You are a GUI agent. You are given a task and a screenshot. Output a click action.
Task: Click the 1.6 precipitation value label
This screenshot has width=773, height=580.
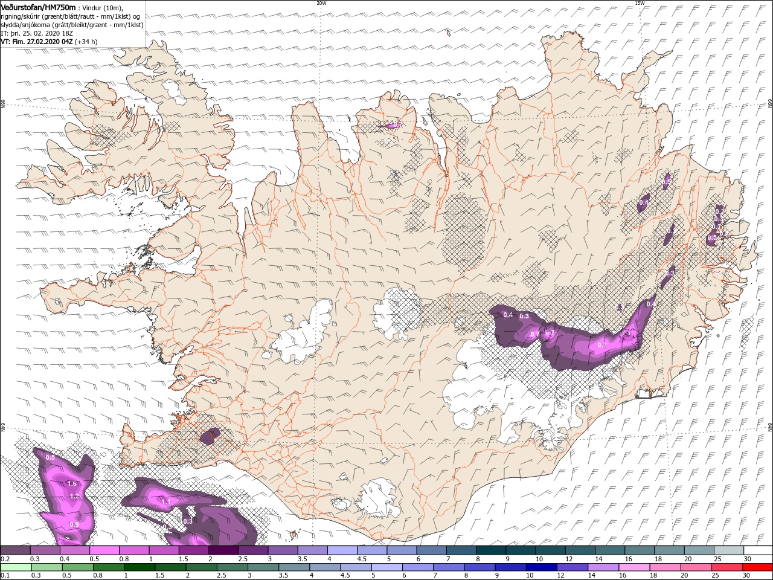click(72, 484)
